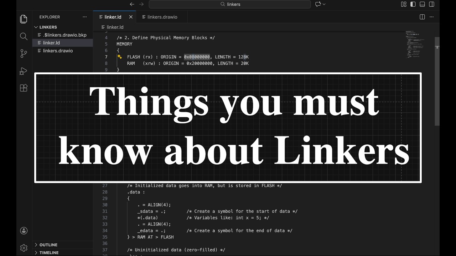Screen dimensions: 456x256
Task: Open the Explorer view in activity bar
Action: pyautogui.click(x=24, y=19)
